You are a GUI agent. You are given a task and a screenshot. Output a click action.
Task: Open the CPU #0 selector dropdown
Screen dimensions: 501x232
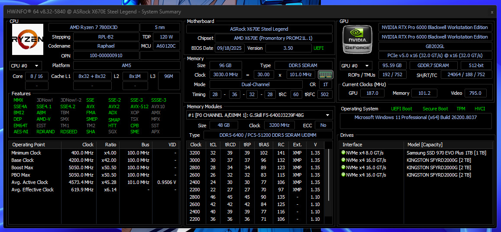click(26, 66)
